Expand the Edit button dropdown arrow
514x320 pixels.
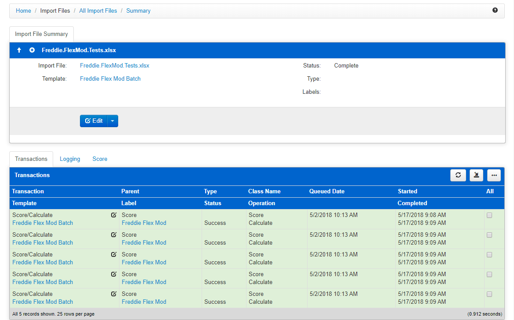pyautogui.click(x=112, y=121)
